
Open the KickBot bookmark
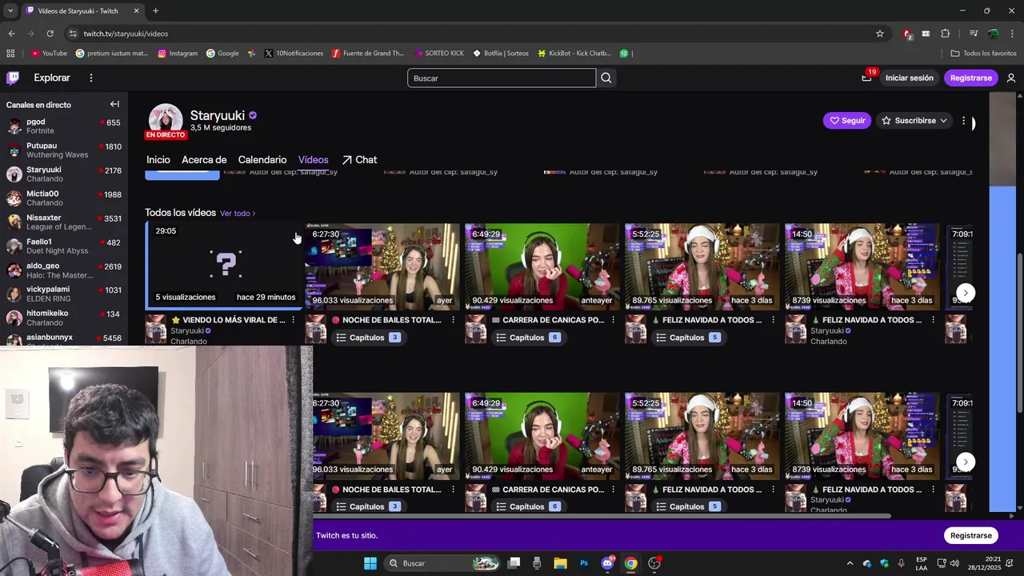click(574, 54)
